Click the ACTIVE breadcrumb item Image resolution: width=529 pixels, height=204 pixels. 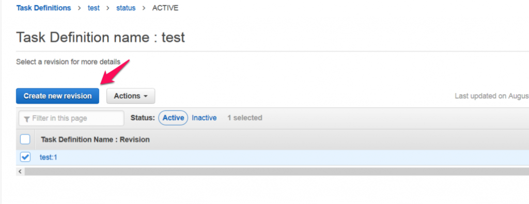tap(165, 8)
